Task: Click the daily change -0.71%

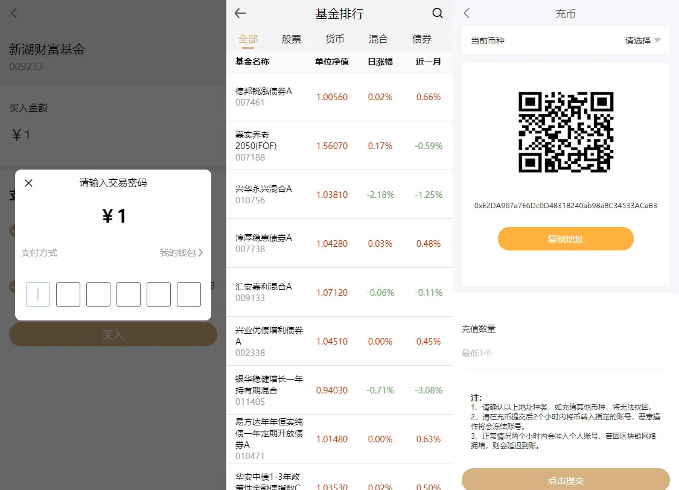Action: coord(380,390)
